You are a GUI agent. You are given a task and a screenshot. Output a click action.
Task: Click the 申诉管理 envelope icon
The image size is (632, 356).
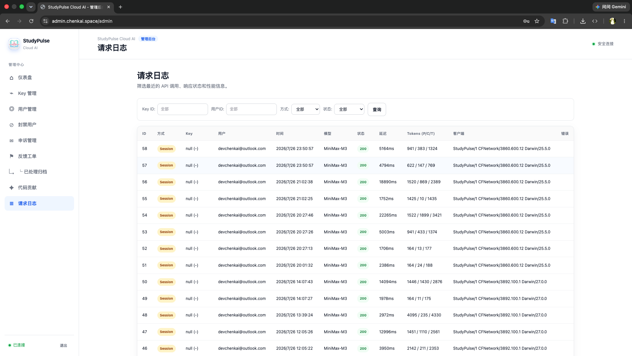pos(12,141)
